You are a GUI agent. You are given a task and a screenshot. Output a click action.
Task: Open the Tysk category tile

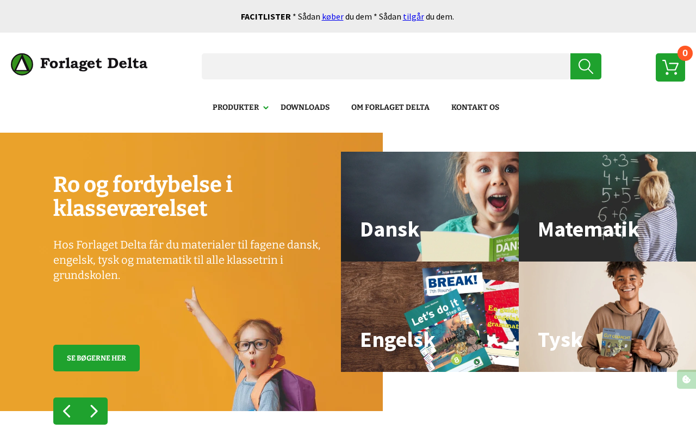point(607,317)
